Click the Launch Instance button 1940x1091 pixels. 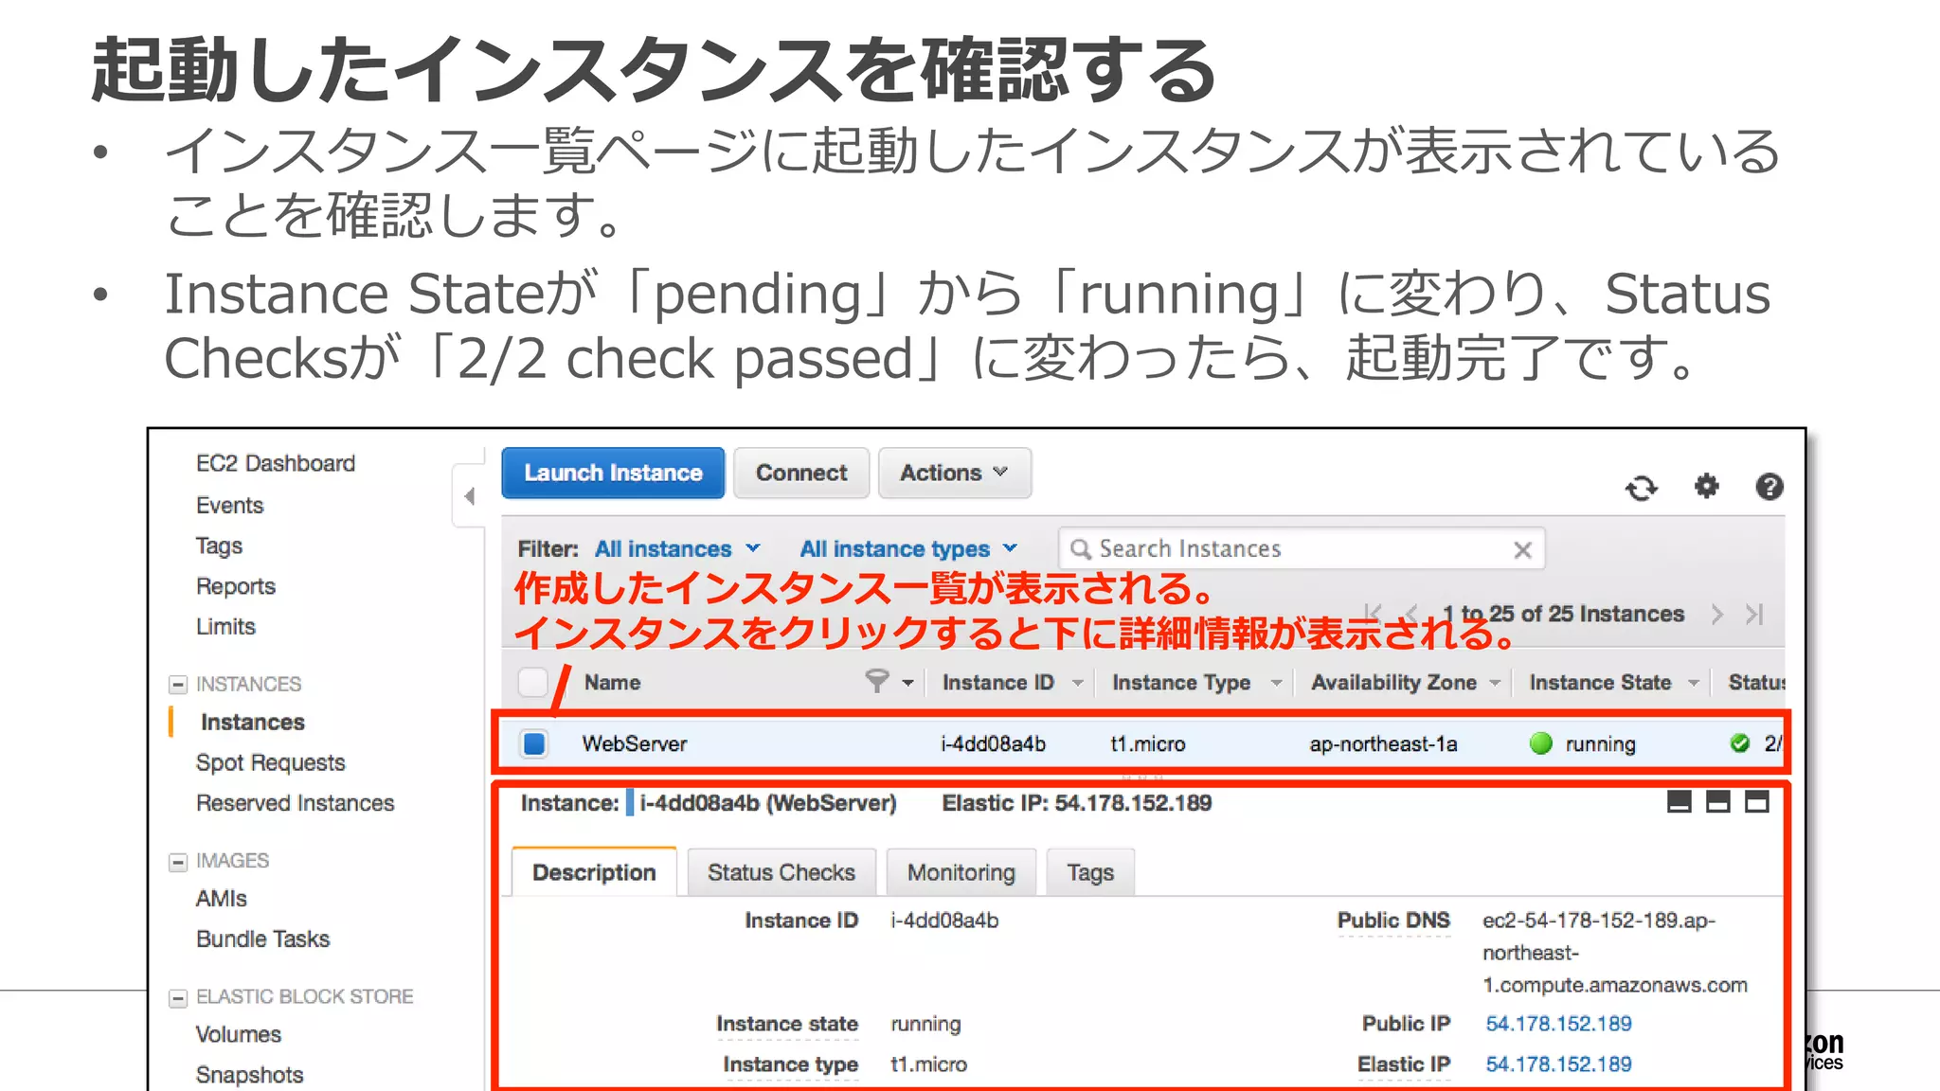[x=613, y=473]
